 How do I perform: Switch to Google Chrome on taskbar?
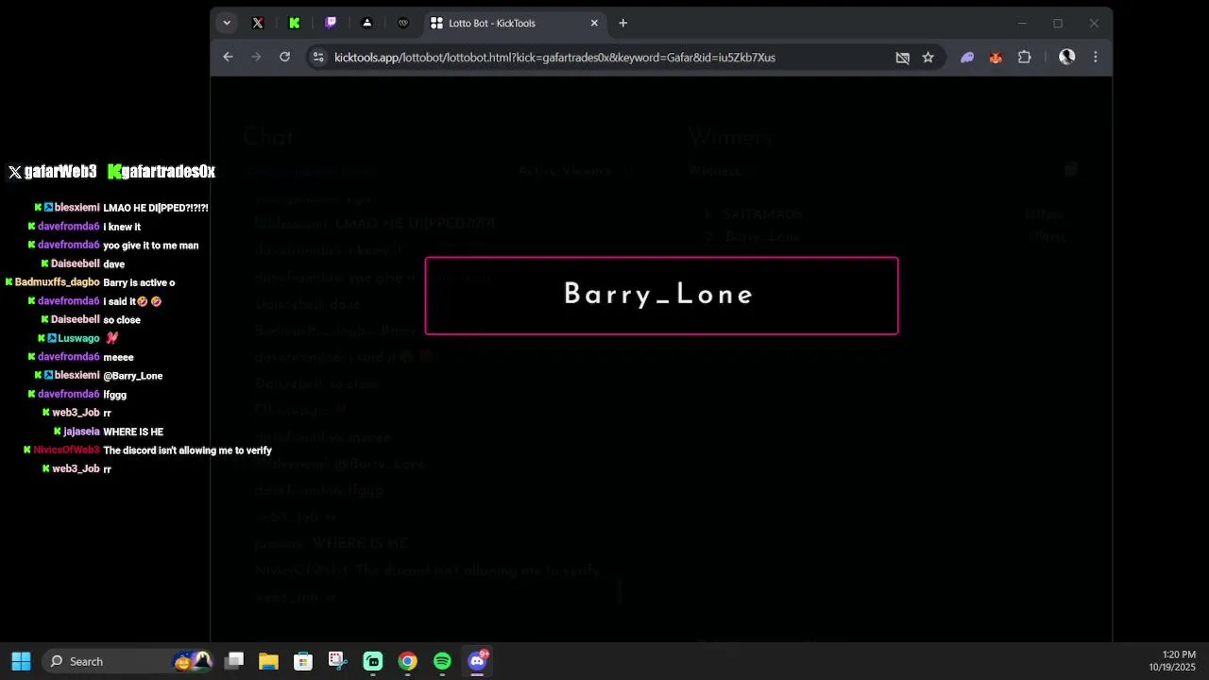[407, 661]
